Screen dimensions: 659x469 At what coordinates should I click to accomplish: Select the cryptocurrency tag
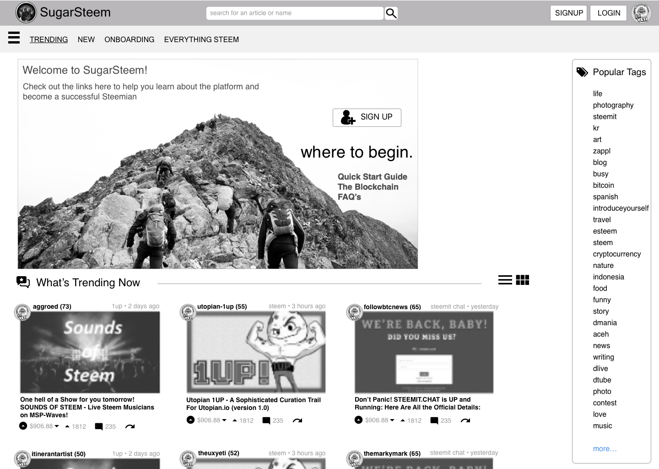click(617, 254)
